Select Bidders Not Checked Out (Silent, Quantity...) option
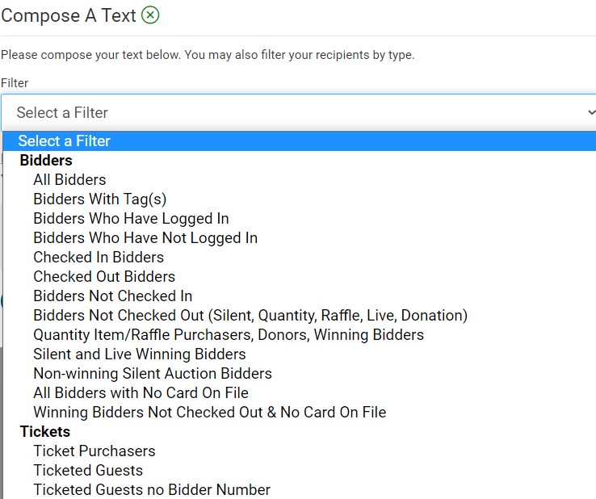Screen dimensions: 596x499 click(x=250, y=315)
